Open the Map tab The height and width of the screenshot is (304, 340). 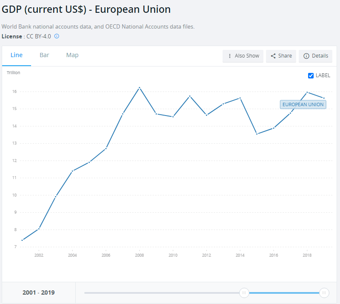tap(72, 55)
